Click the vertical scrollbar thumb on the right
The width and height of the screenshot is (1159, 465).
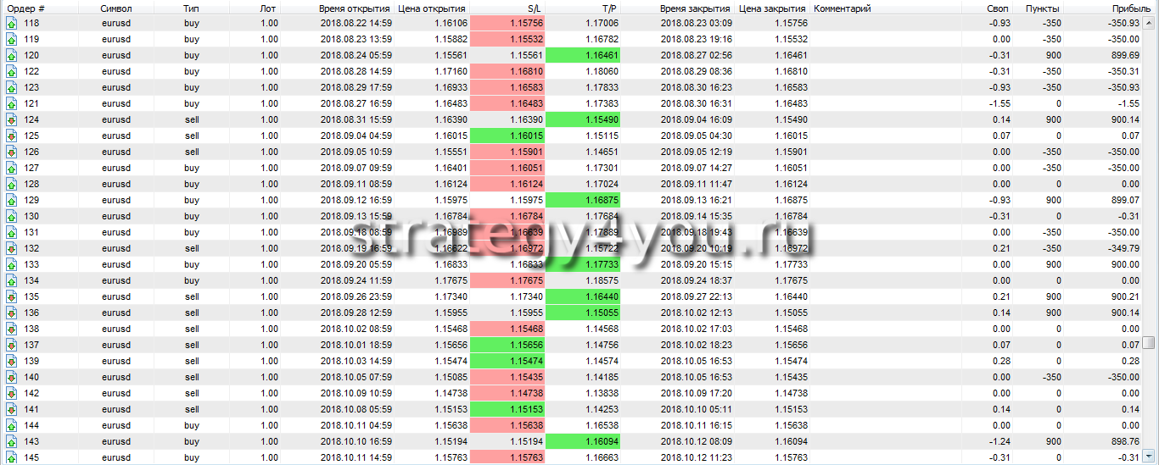point(1149,342)
